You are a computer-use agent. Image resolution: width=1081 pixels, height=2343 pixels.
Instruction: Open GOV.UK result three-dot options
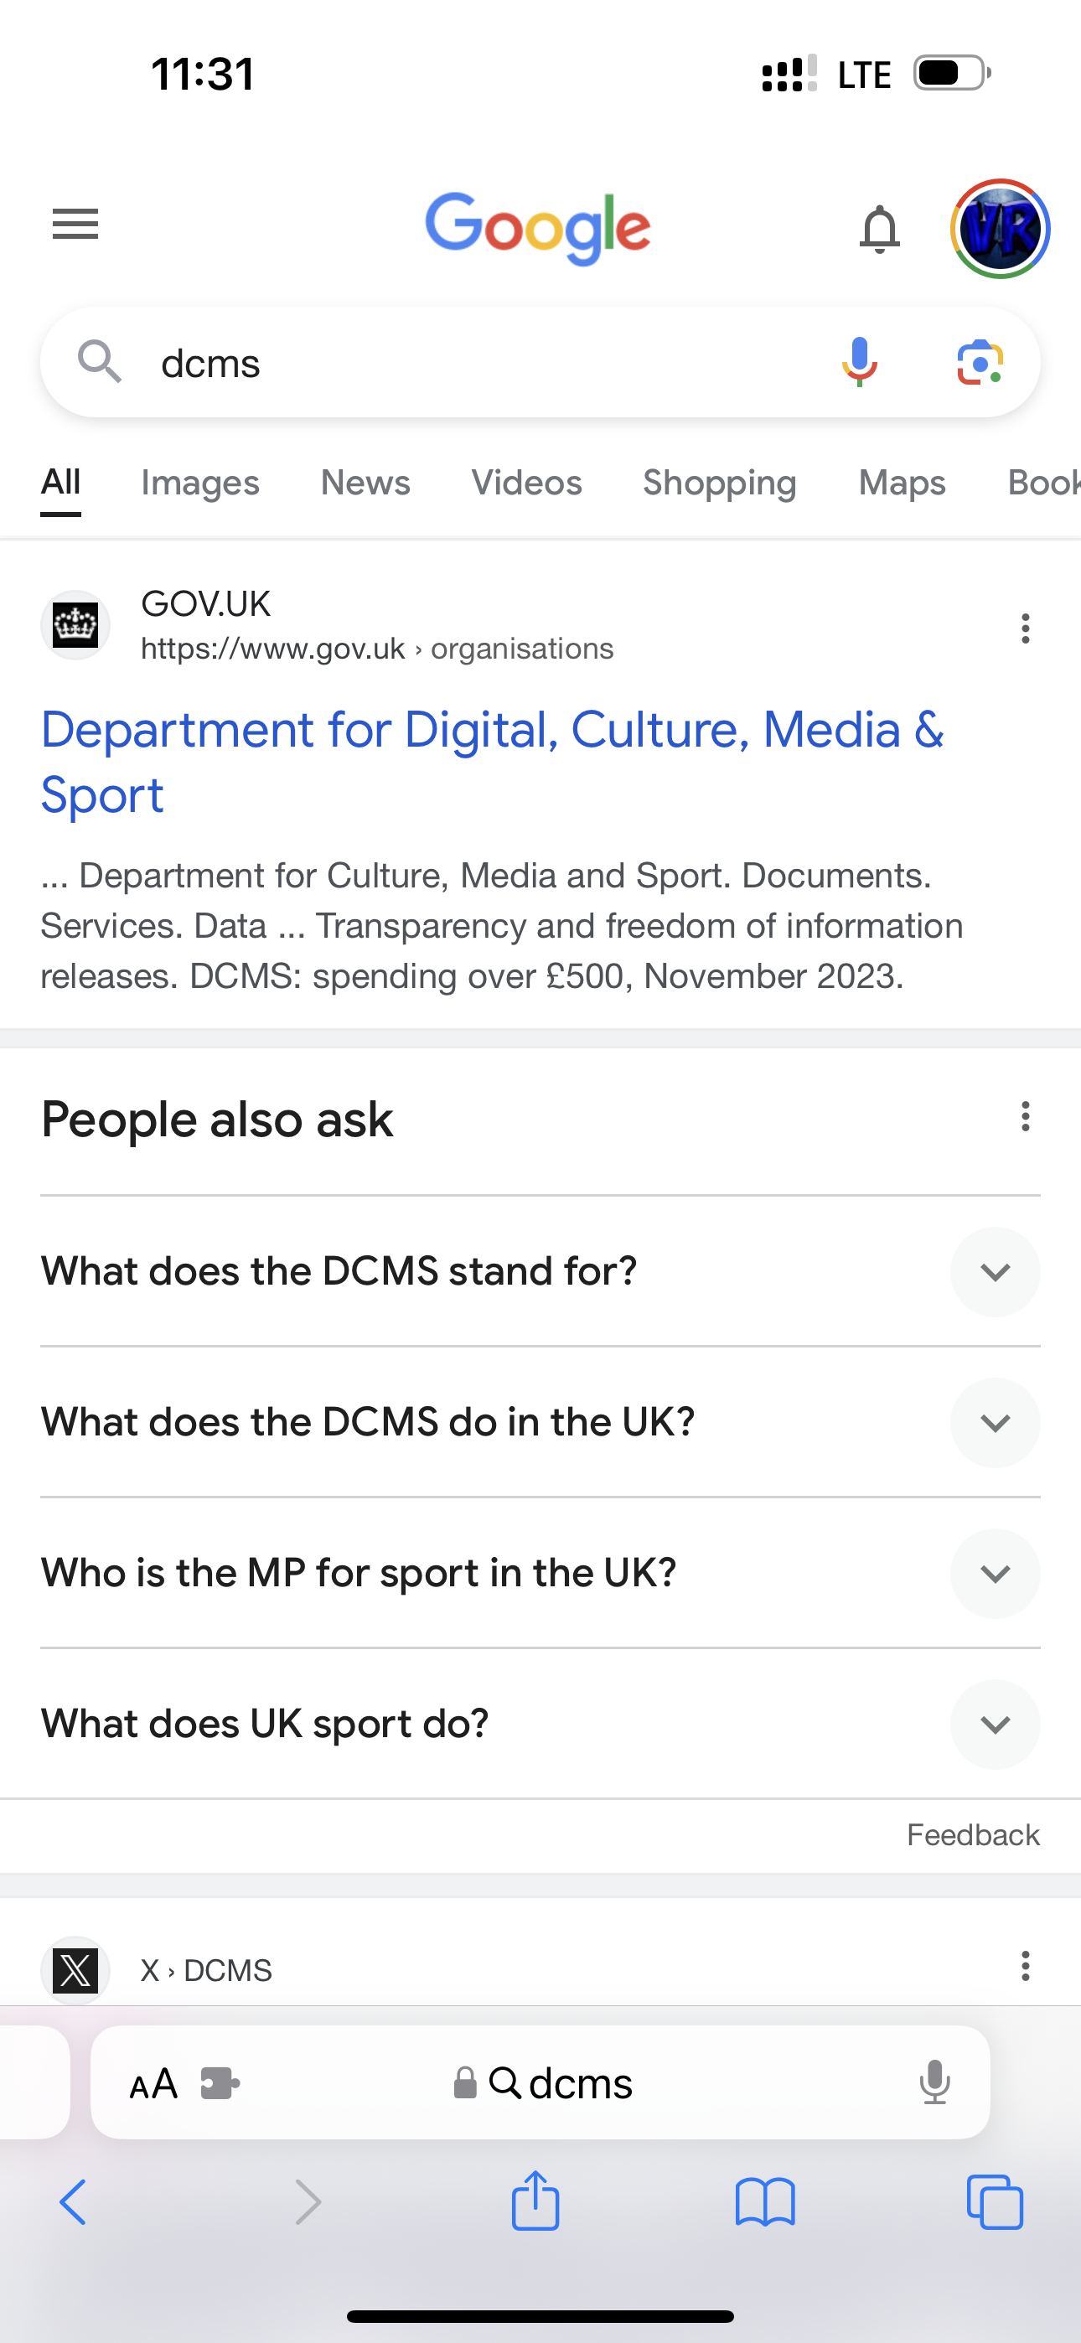click(x=1025, y=628)
